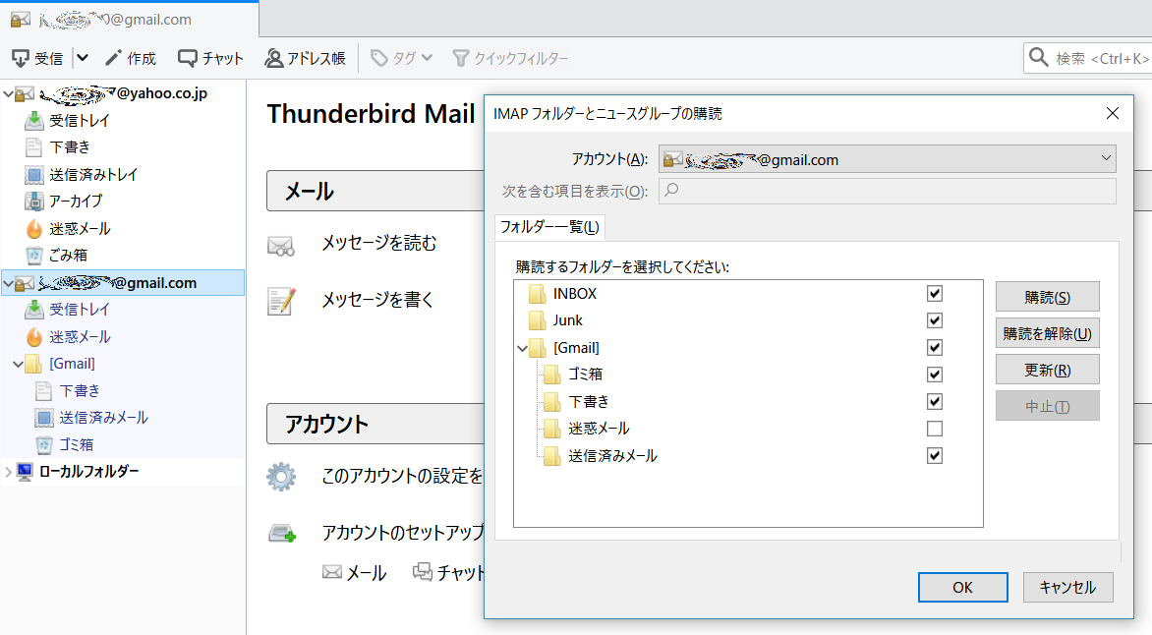
Task: Click the 検索 search field in toolbar
Action: (1087, 58)
